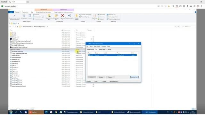The image size is (205, 115).
Task: Open the address bar history dropdown arrow
Action: (x=175, y=27)
